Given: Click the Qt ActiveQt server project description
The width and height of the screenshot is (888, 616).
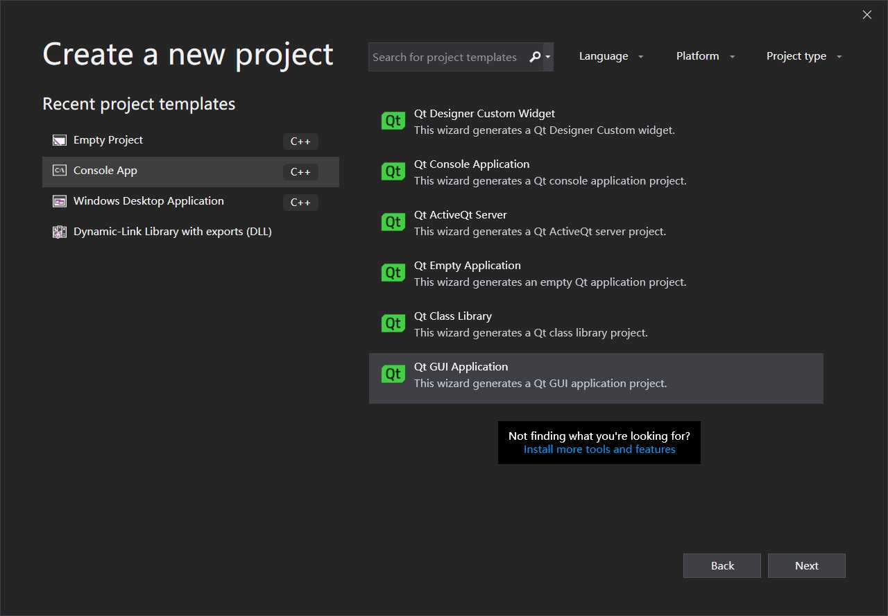Looking at the screenshot, I should 540,232.
